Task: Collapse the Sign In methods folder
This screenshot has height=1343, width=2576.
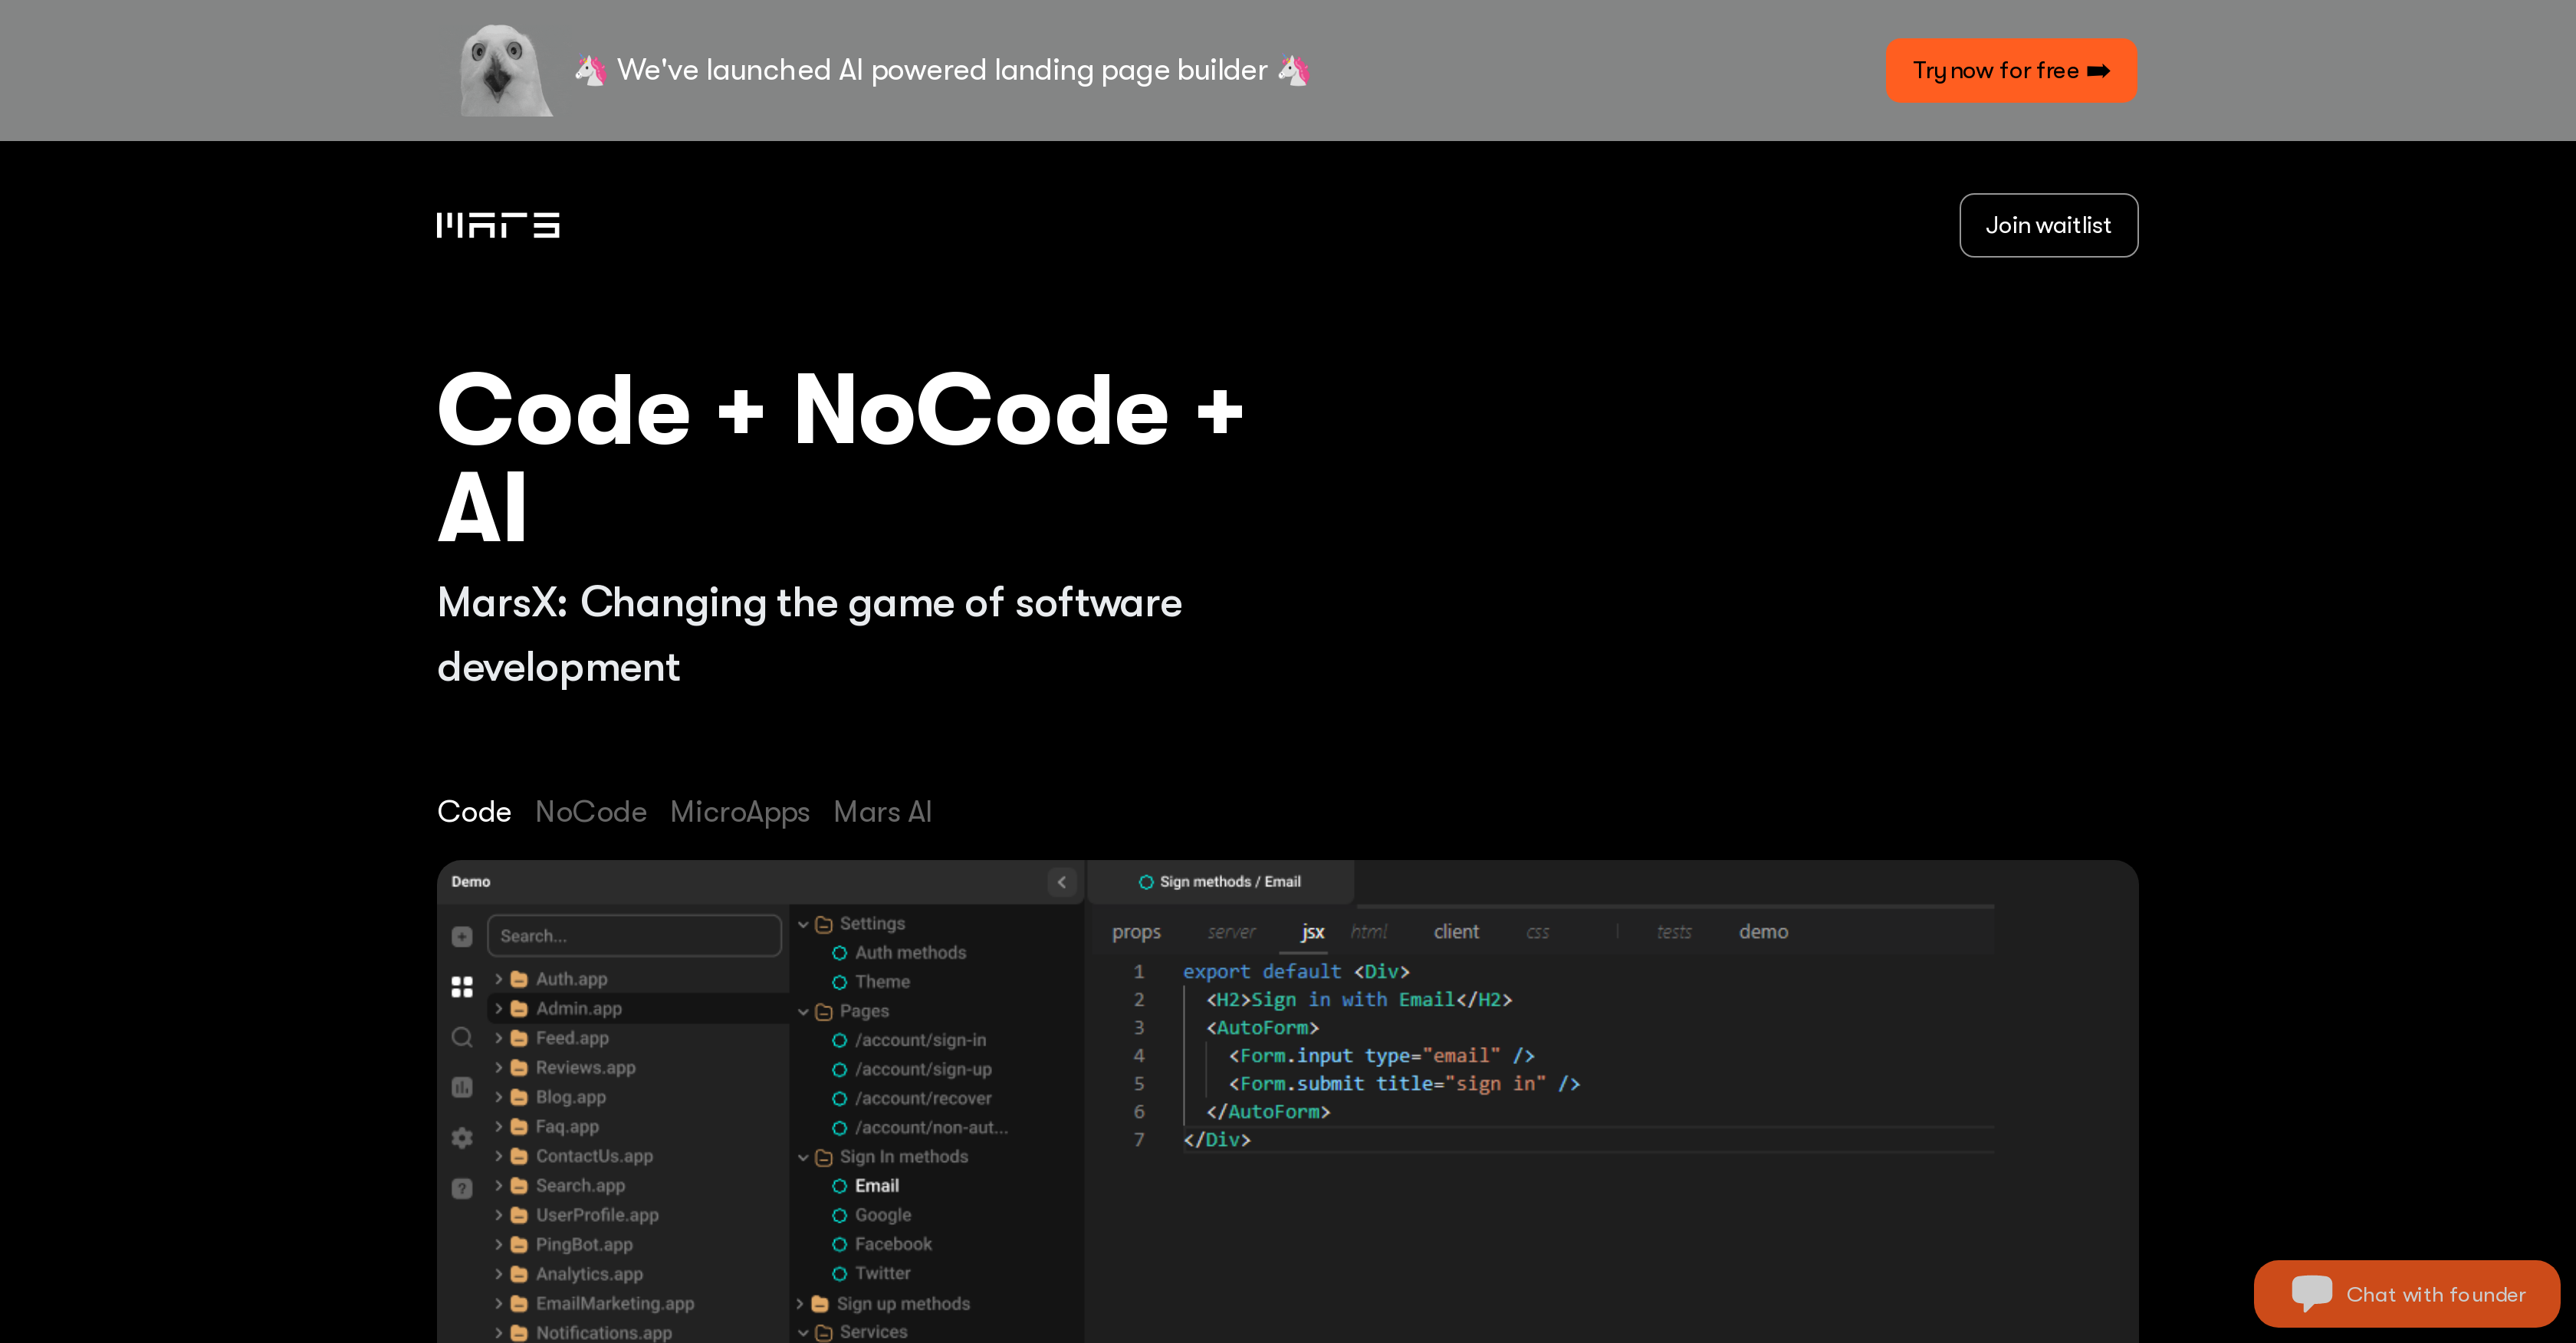Action: tap(802, 1157)
